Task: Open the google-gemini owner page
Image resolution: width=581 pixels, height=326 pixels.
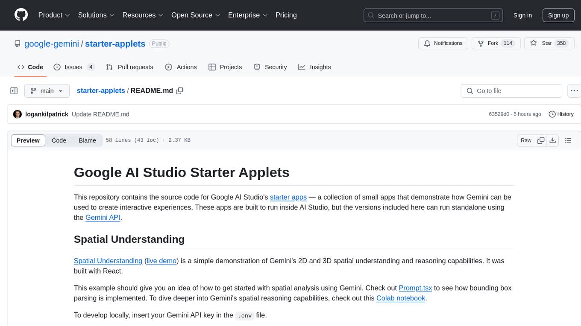Action: tap(52, 44)
